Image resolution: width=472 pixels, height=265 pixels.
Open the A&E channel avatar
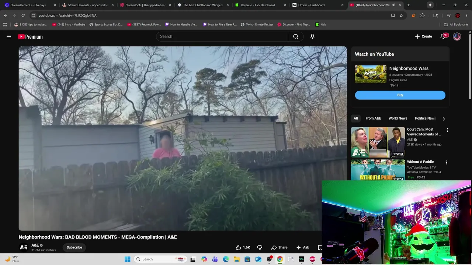[24, 247]
